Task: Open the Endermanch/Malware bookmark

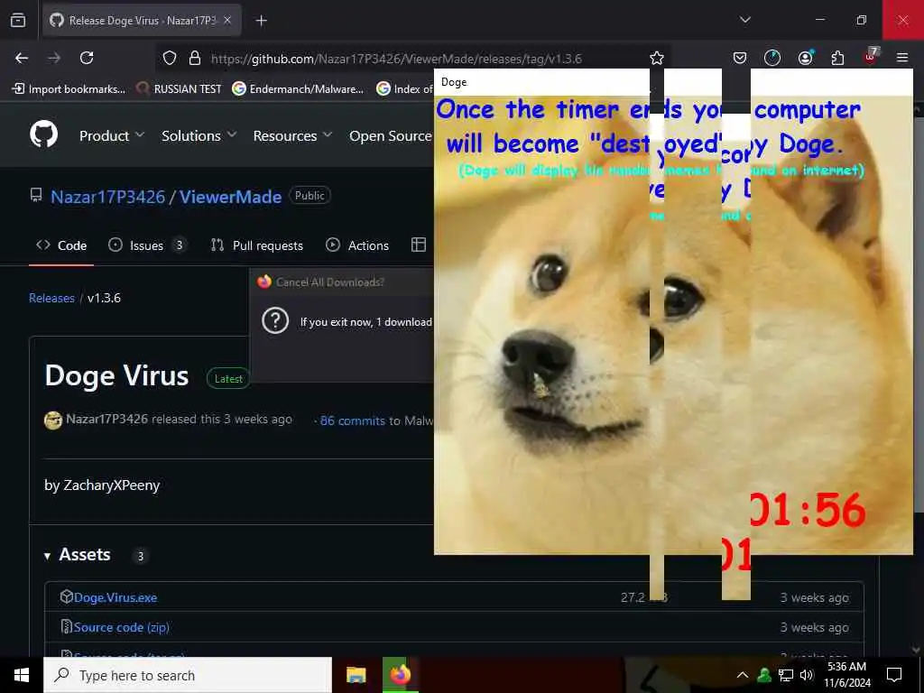Action: [x=298, y=89]
